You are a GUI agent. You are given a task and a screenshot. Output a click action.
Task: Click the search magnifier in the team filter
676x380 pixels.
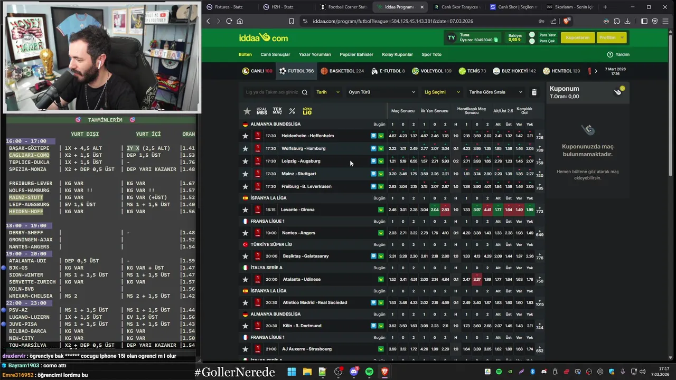(x=305, y=92)
